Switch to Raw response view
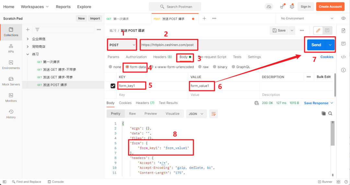This screenshot has height=185, width=350. click(x=132, y=114)
